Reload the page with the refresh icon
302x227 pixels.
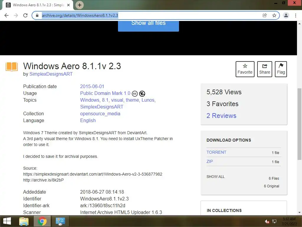coord(25,15)
